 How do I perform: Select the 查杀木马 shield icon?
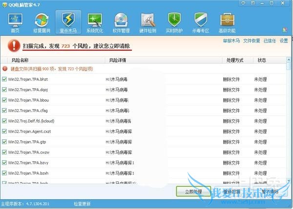[68, 22]
